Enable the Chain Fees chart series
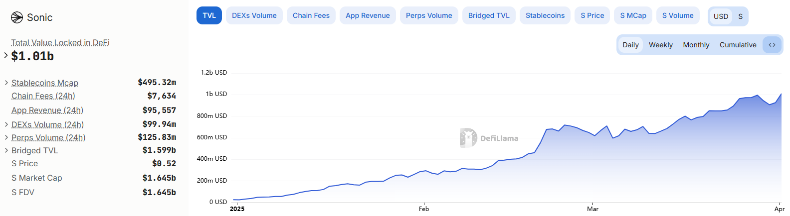Viewport: 790px width, 216px height. (311, 15)
